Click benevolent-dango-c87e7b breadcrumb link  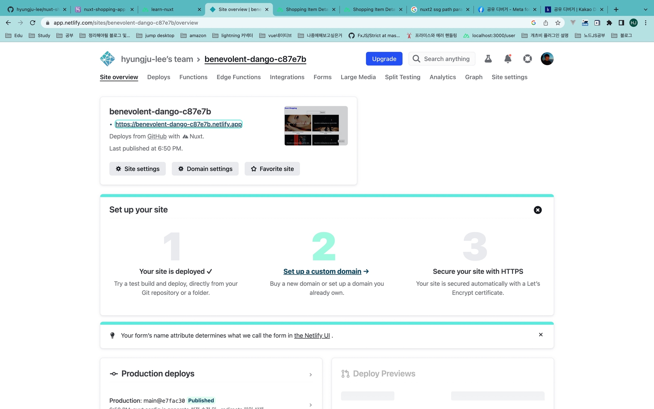pyautogui.click(x=255, y=59)
